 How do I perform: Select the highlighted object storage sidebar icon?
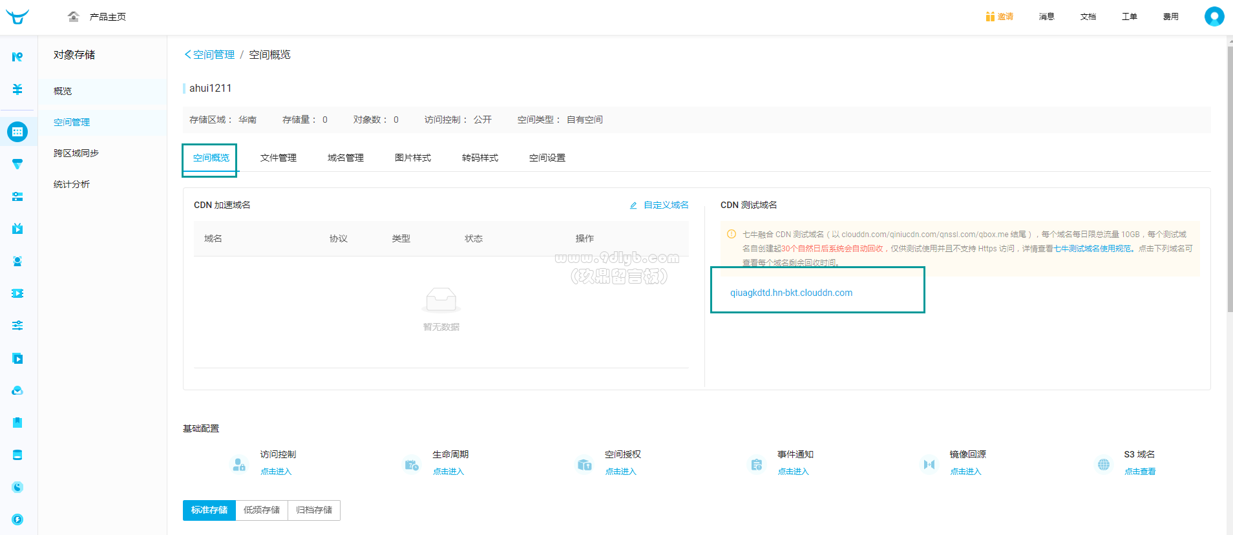17,132
